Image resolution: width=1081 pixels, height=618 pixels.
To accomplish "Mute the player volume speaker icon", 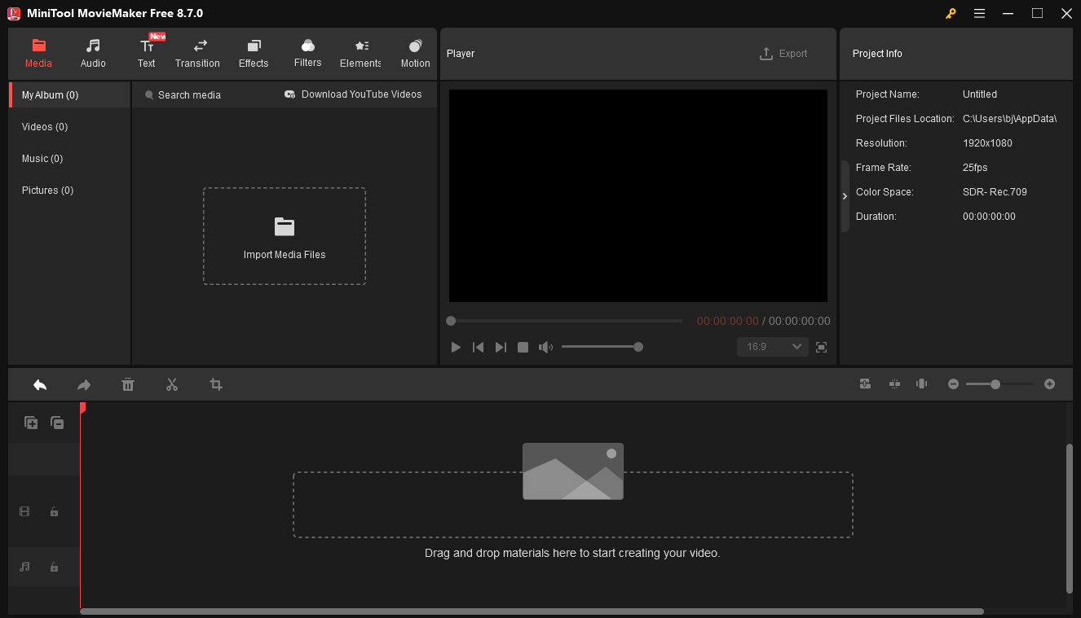I will 545,348.
